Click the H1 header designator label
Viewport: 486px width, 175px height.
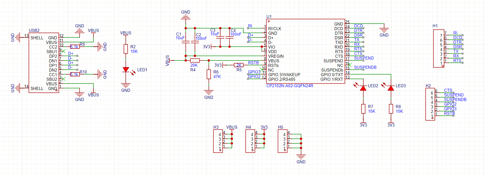click(435, 26)
